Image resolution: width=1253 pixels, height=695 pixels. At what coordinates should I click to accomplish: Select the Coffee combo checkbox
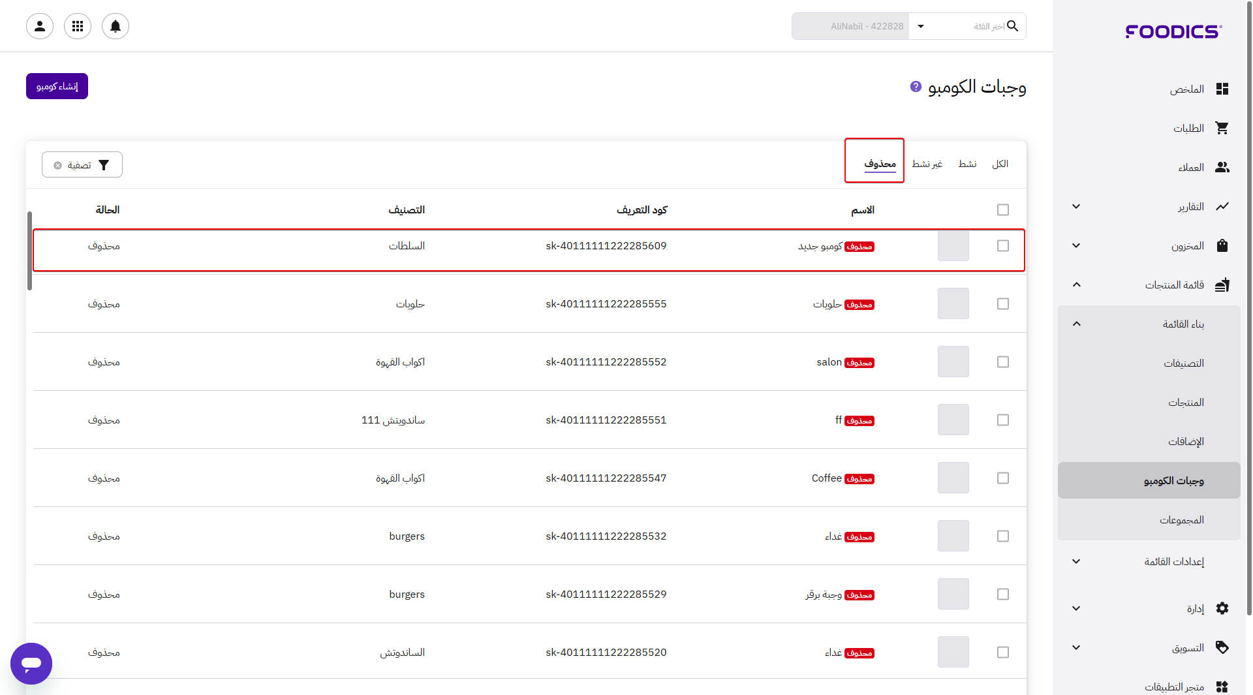(x=1003, y=478)
